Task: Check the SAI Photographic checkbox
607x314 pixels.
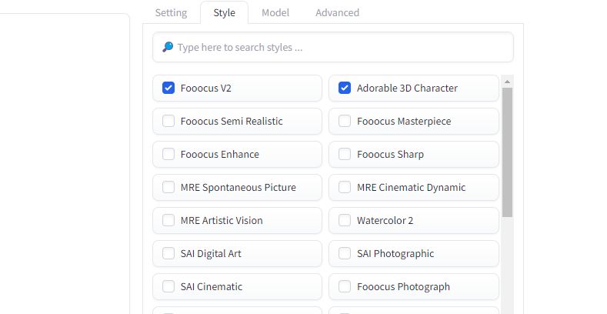Action: coord(345,254)
